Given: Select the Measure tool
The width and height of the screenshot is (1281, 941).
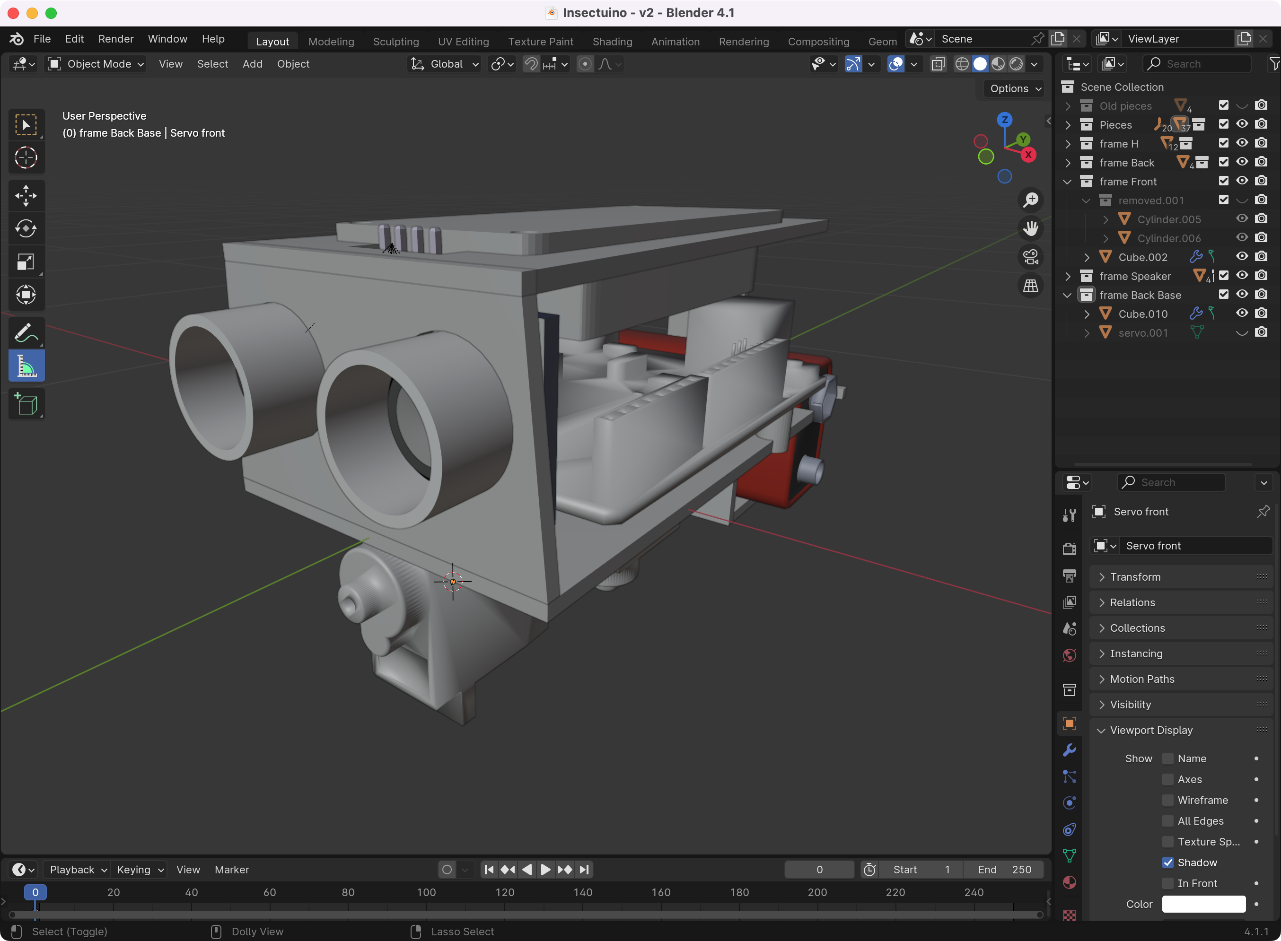Looking at the screenshot, I should (26, 366).
